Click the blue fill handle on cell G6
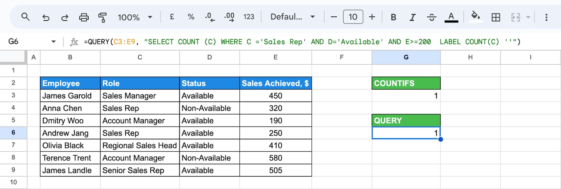 440,139
